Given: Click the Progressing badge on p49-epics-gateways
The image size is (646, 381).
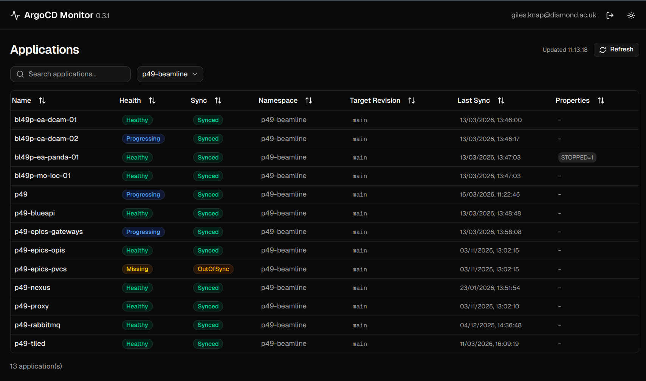Looking at the screenshot, I should click(143, 232).
